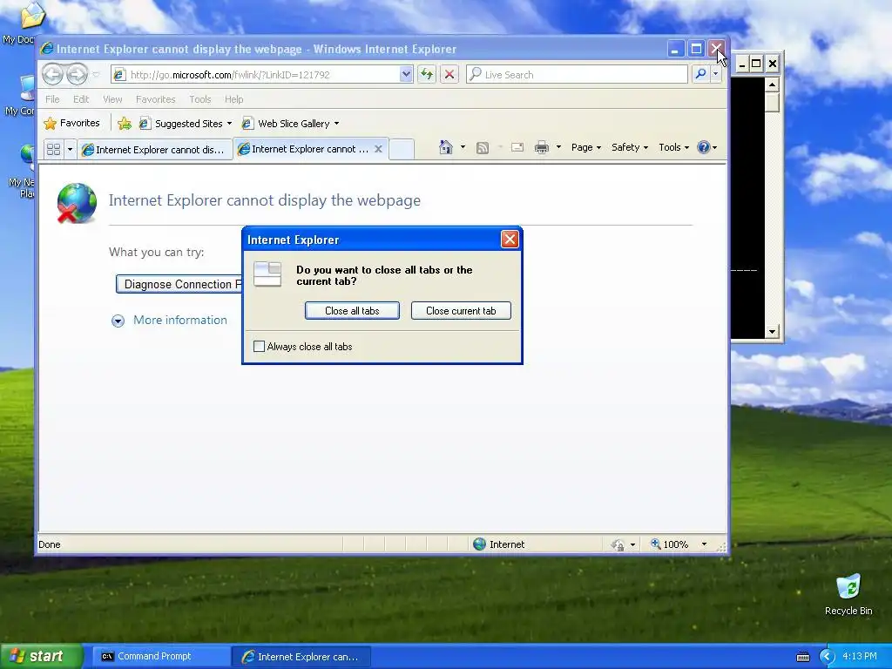
Task: Open the Safety menu dropdown
Action: [630, 147]
